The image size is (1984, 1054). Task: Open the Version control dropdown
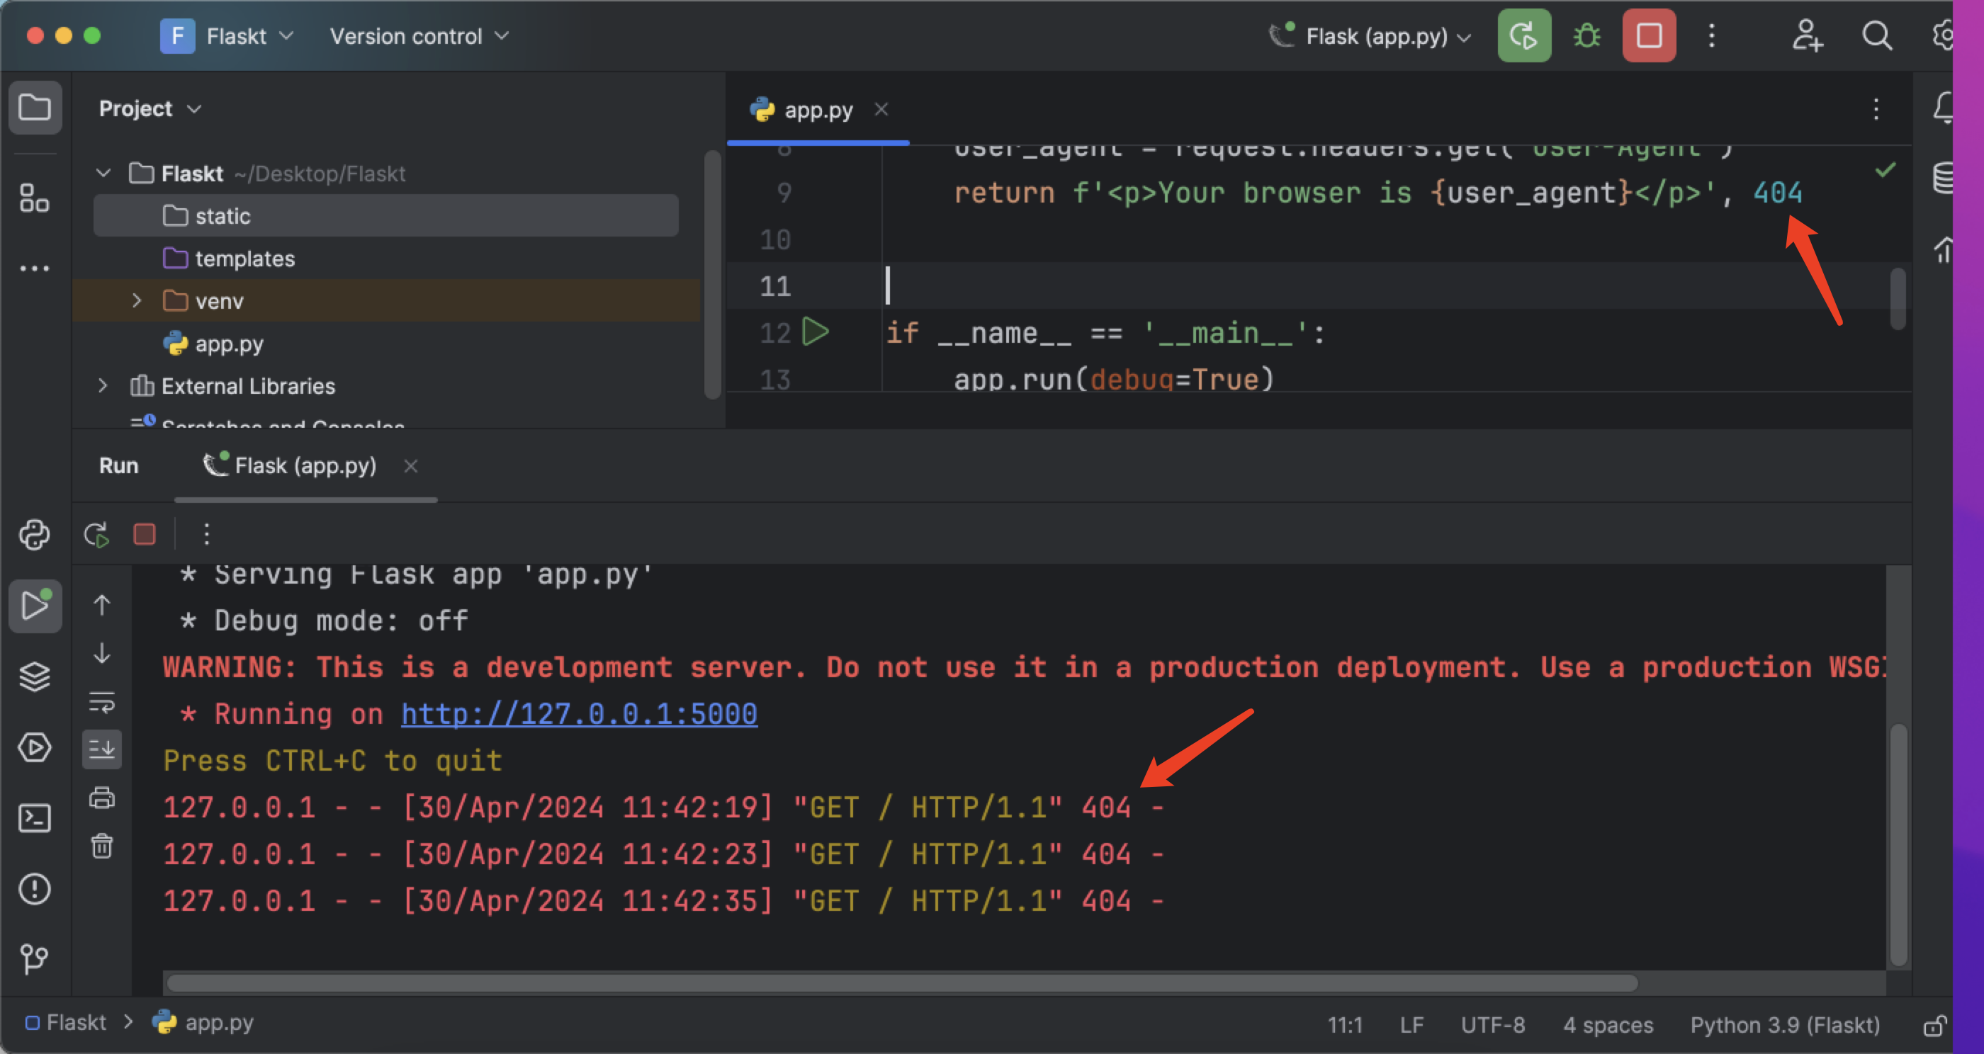(x=419, y=35)
